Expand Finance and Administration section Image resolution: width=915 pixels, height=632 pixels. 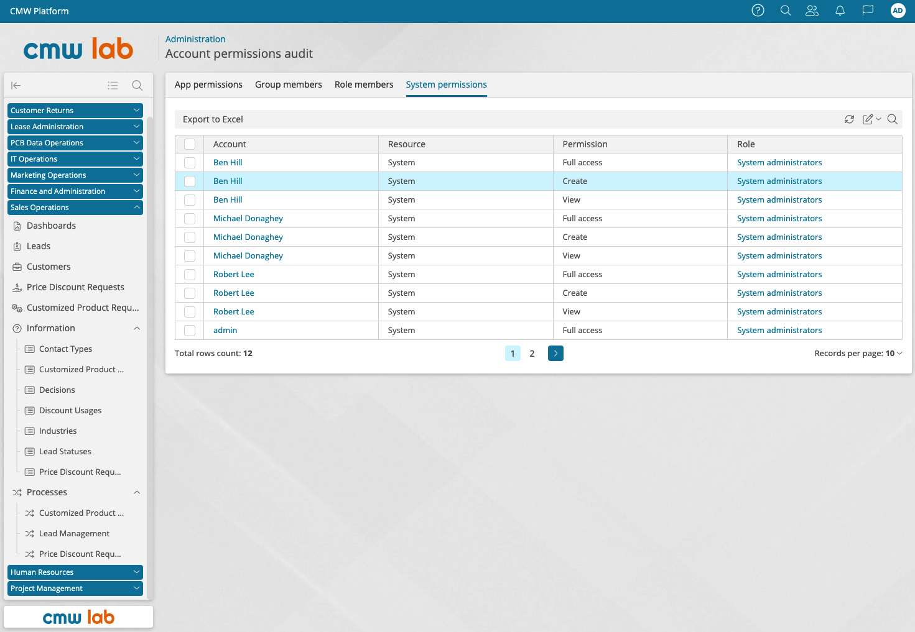coord(75,191)
